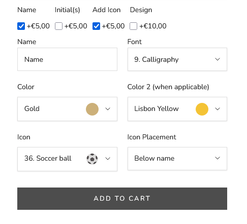Open the 36. Soccer ball icon dropdown
This screenshot has width=247, height=224.
tap(67, 159)
